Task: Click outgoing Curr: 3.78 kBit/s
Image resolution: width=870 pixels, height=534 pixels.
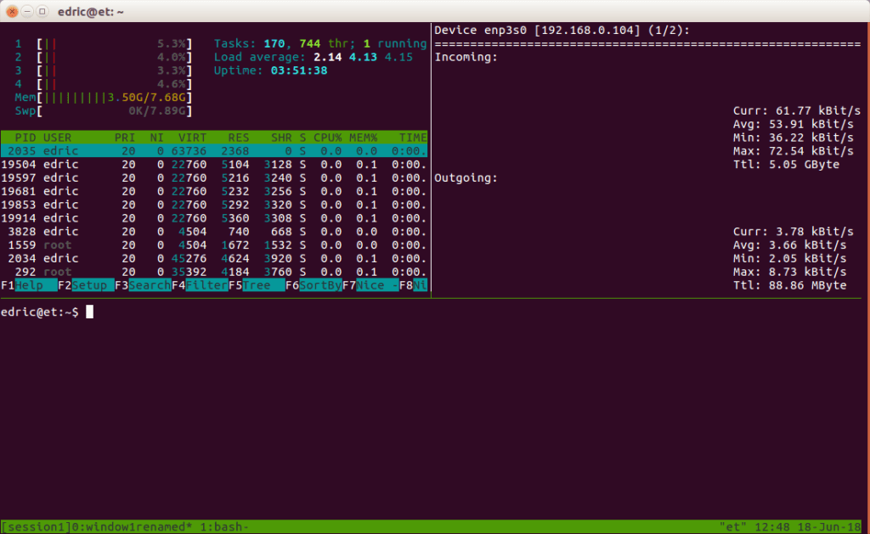Action: (794, 231)
